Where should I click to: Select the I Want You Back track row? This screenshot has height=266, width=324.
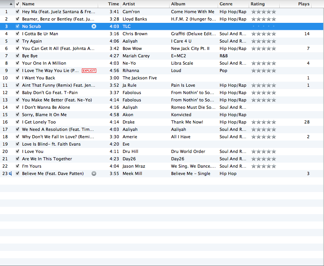(58, 78)
